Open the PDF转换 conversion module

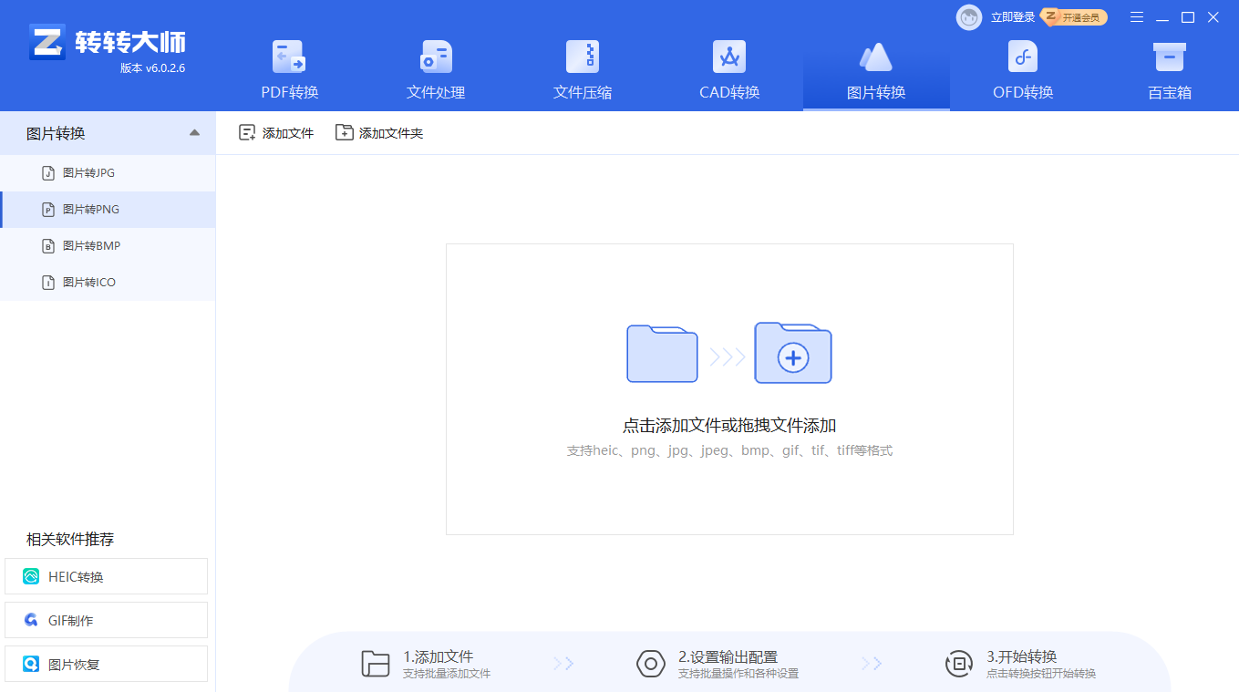click(x=289, y=69)
